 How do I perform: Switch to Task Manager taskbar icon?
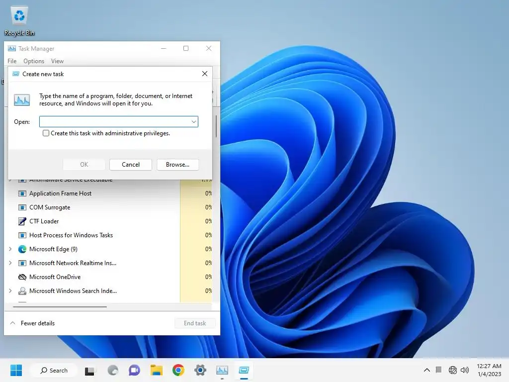[222, 370]
